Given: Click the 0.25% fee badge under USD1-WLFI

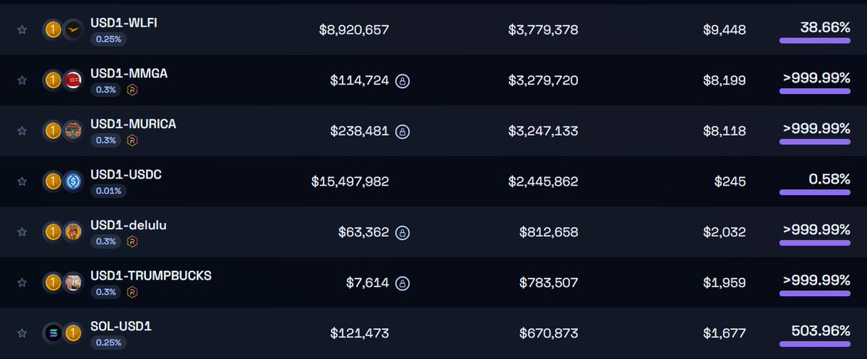Looking at the screenshot, I should [108, 40].
